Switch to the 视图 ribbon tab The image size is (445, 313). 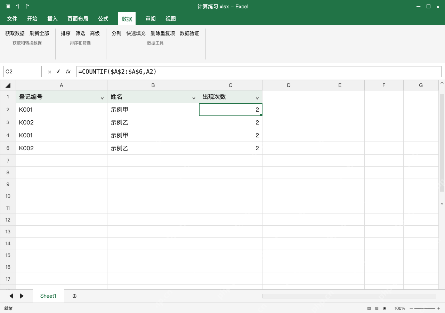point(171,19)
